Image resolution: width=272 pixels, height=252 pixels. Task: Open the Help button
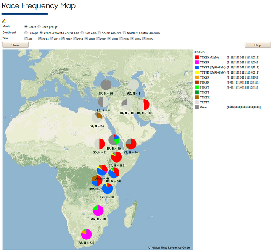(257, 45)
